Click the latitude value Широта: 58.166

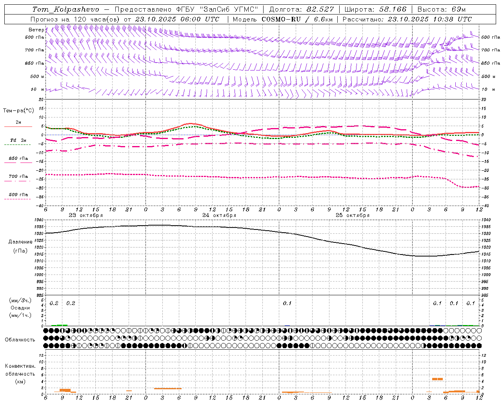pos(376,9)
